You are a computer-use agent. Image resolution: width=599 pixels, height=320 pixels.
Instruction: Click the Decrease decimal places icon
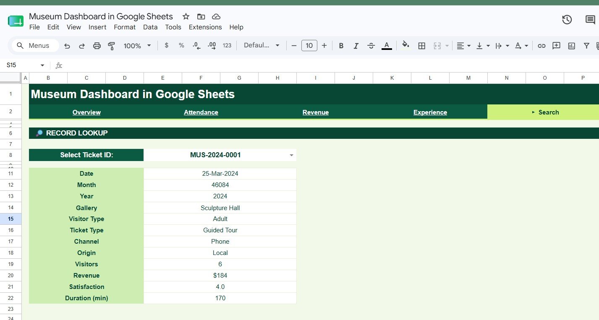196,46
